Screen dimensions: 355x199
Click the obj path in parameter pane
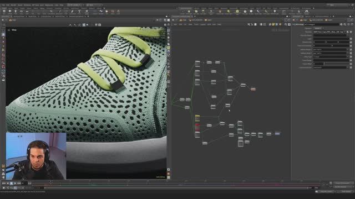point(304,20)
